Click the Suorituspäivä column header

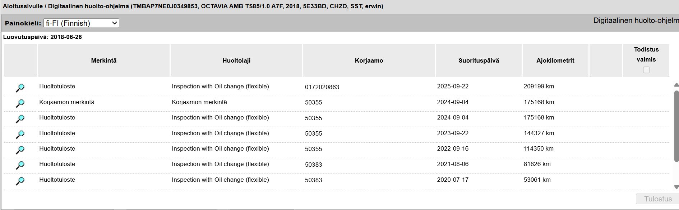click(x=479, y=60)
